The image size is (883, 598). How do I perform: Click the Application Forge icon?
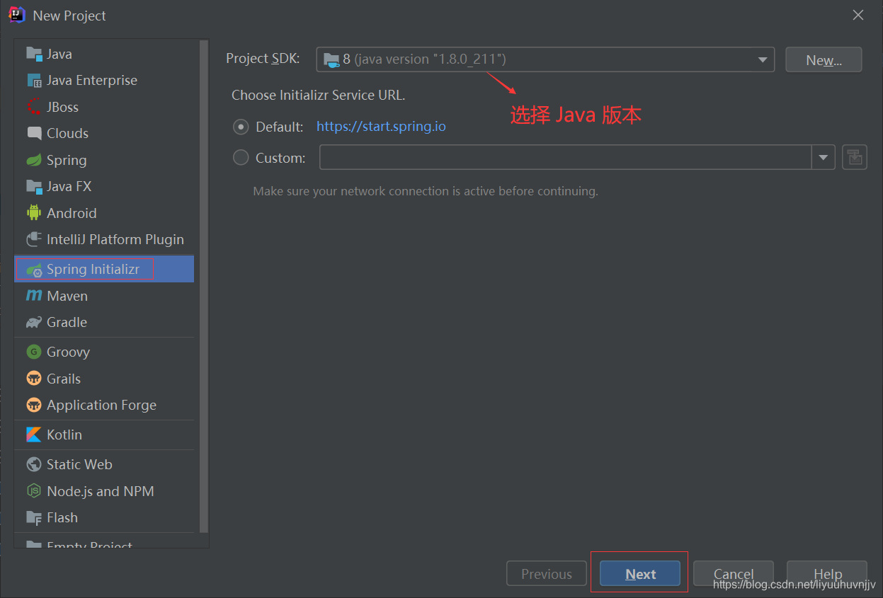34,405
